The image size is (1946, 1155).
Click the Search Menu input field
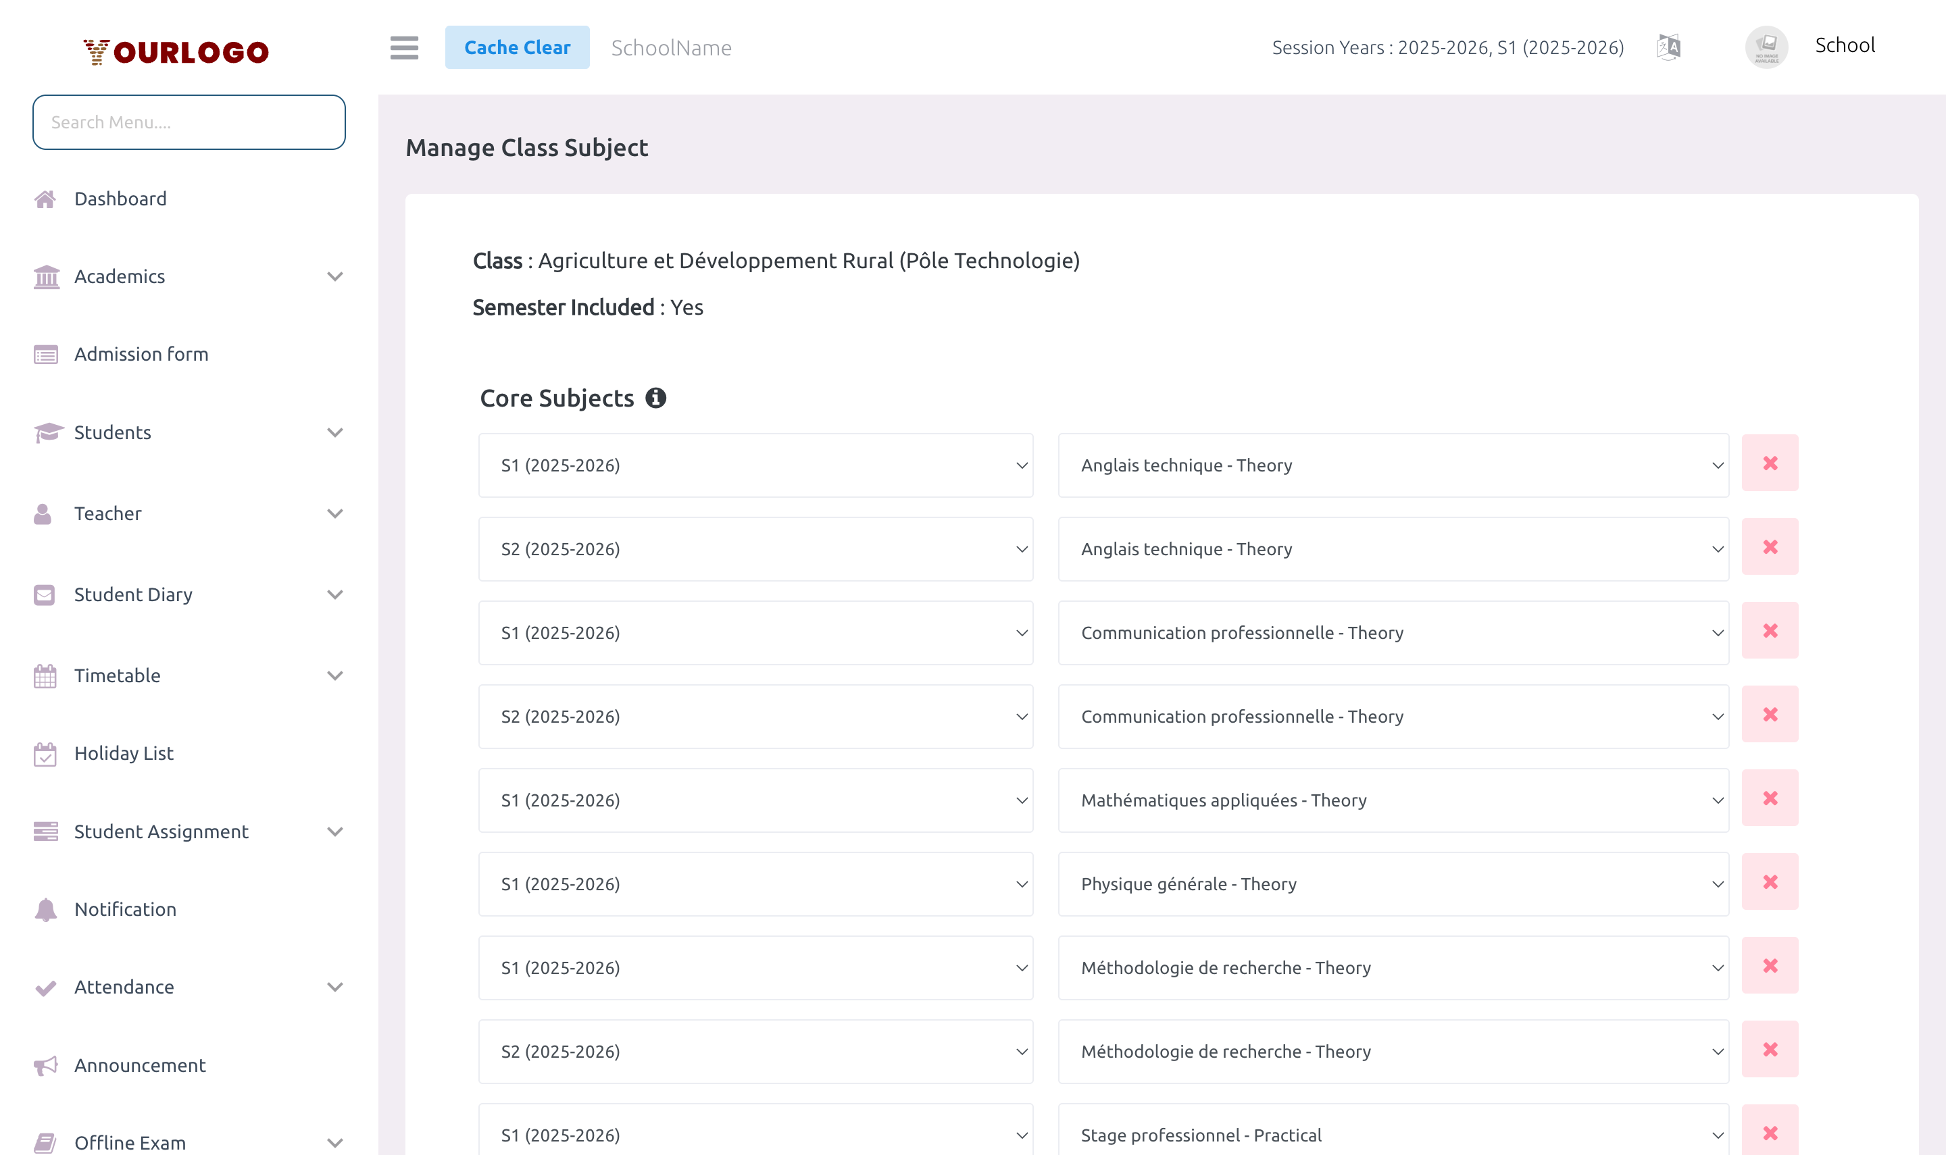(x=189, y=122)
